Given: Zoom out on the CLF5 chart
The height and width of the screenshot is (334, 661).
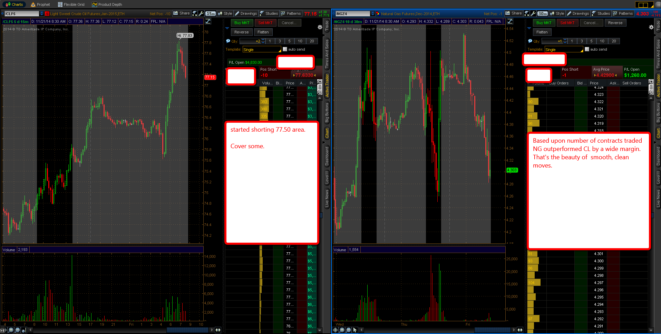Looking at the screenshot, I should pos(18,330).
